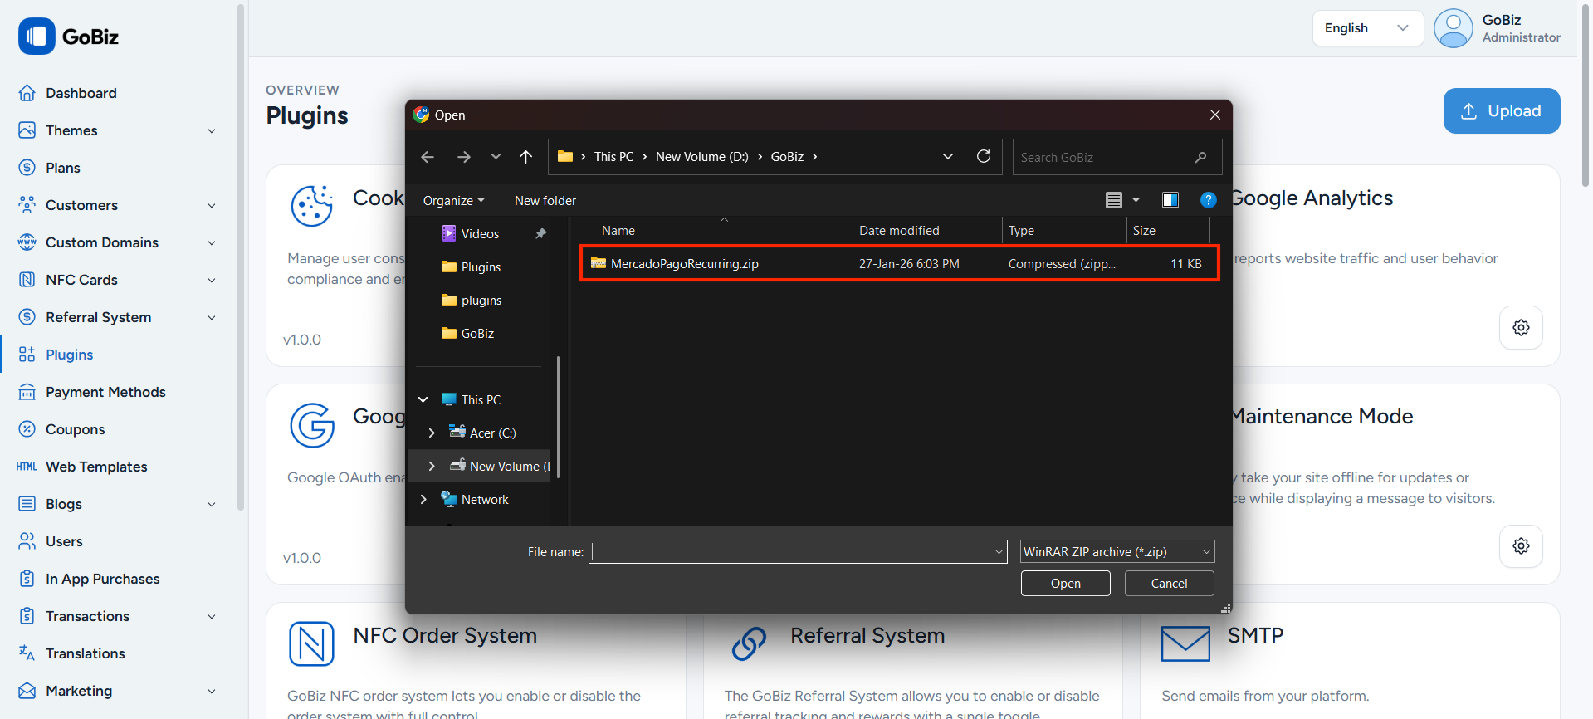Click the Upload button on Plugins page
The width and height of the screenshot is (1593, 719).
[1501, 110]
